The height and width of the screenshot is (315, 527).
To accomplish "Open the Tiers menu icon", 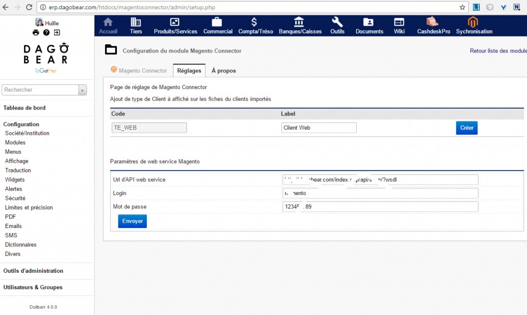I will [x=136, y=25].
